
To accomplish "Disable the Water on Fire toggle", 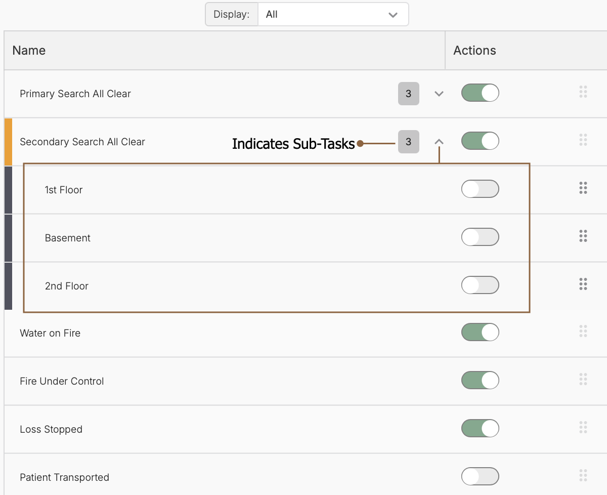I will pos(480,332).
